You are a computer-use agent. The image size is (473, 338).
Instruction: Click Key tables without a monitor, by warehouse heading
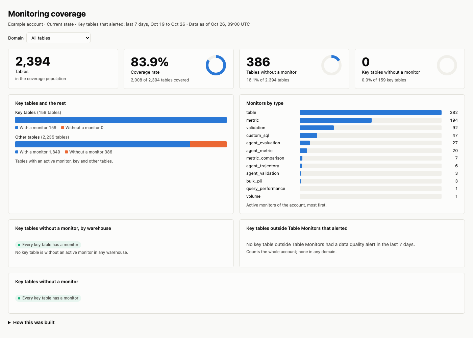coord(63,228)
